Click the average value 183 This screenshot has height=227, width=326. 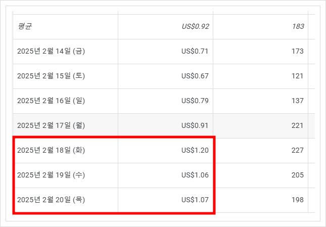(x=297, y=26)
